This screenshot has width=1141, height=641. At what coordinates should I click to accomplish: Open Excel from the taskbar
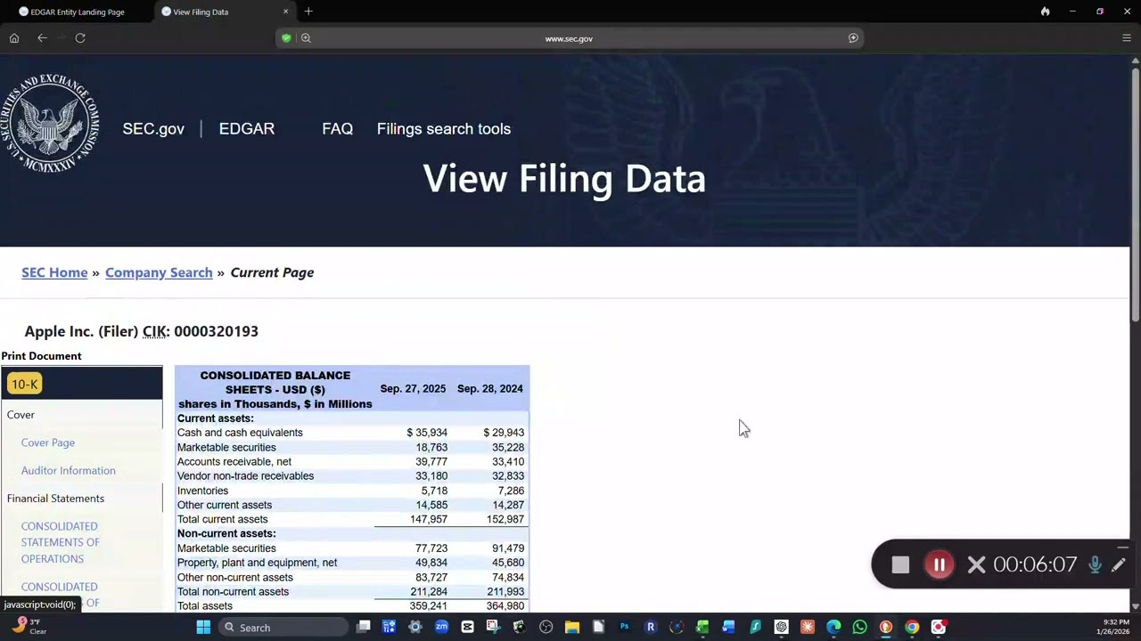tap(702, 628)
